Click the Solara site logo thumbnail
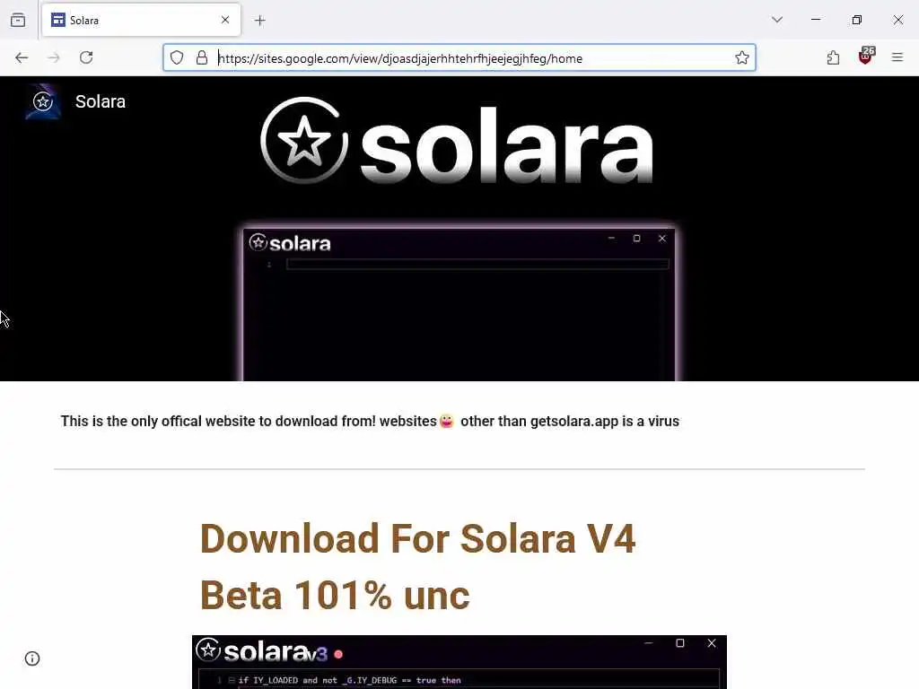919x689 pixels. pos(43,101)
